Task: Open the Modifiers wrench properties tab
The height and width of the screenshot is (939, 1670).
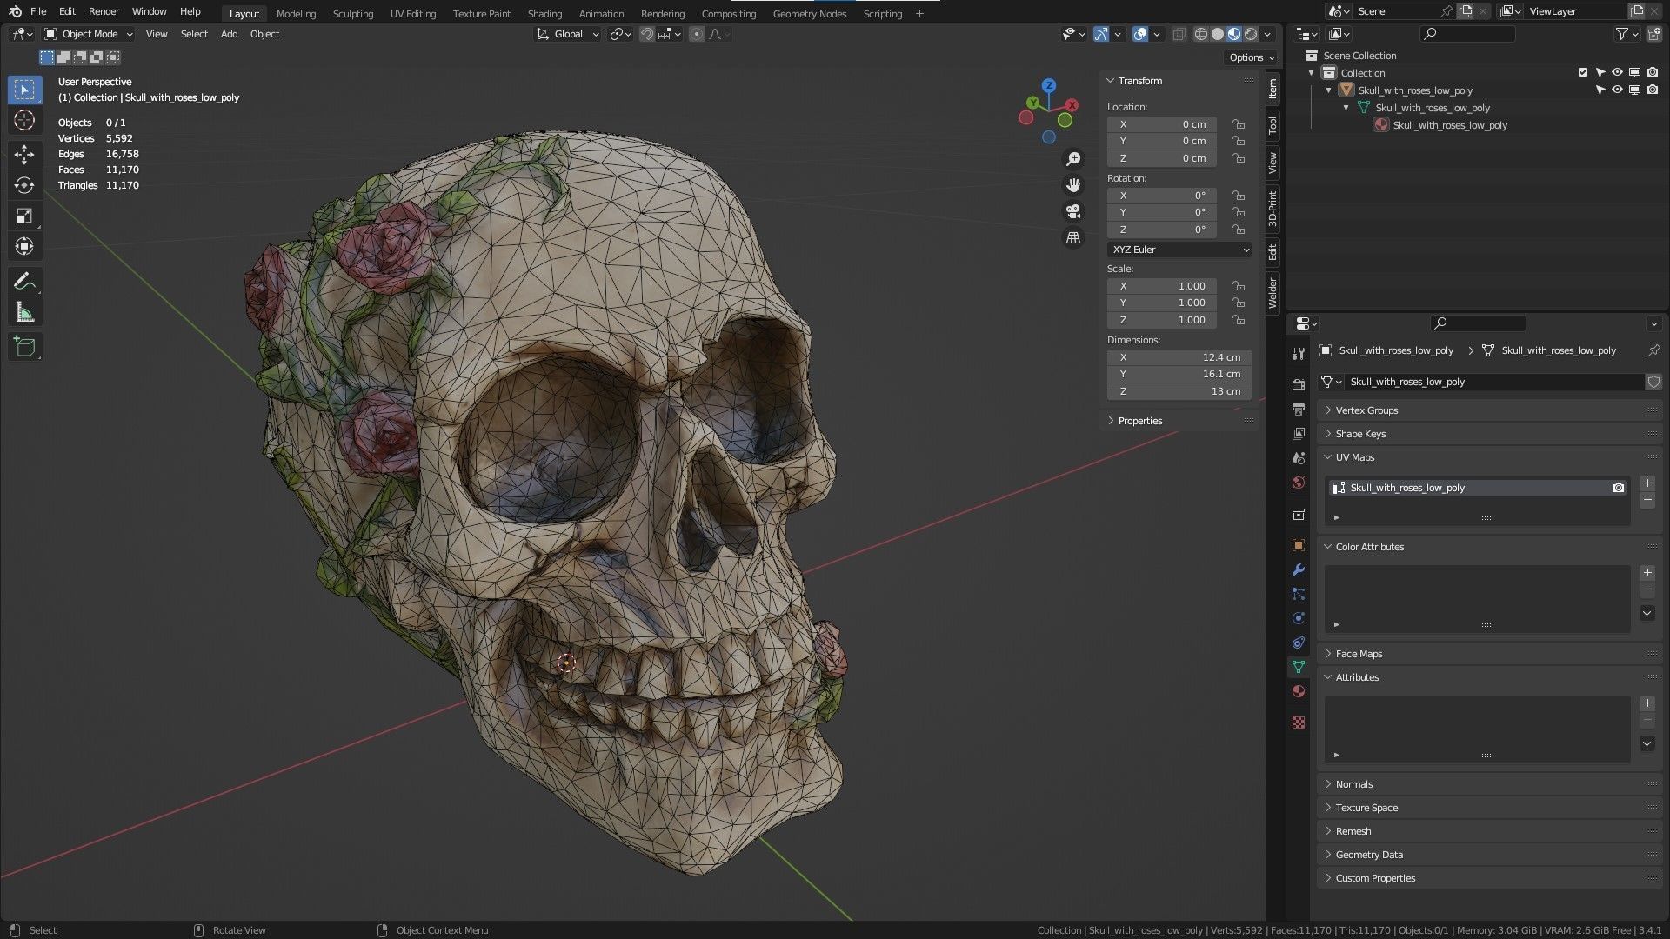Action: tap(1299, 569)
